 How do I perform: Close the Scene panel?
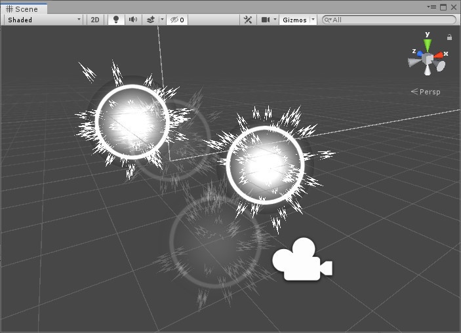[x=454, y=7]
